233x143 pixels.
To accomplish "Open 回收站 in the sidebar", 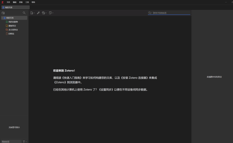I will 11,34.
